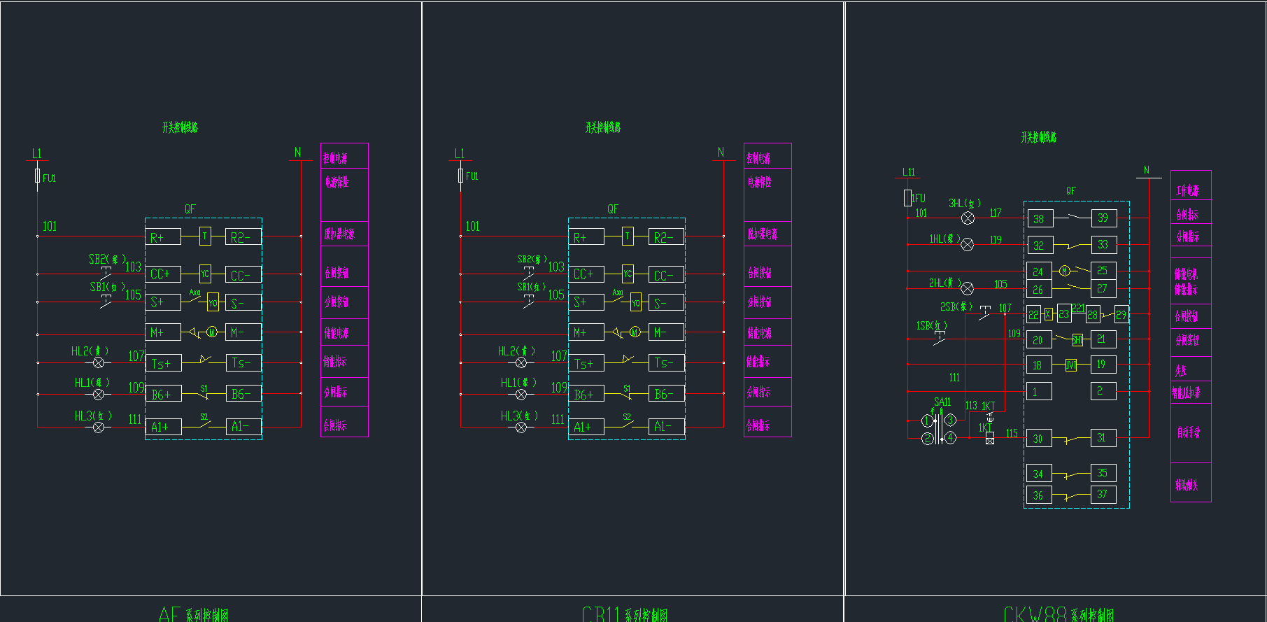This screenshot has height=622, width=1267.
Task: Select terminal box 38 in CKW88 diagram
Action: pyautogui.click(x=1039, y=218)
